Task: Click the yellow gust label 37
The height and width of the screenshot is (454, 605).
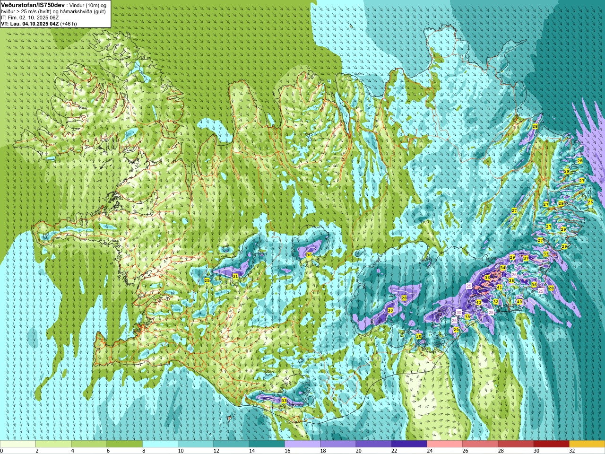Action: [526, 258]
